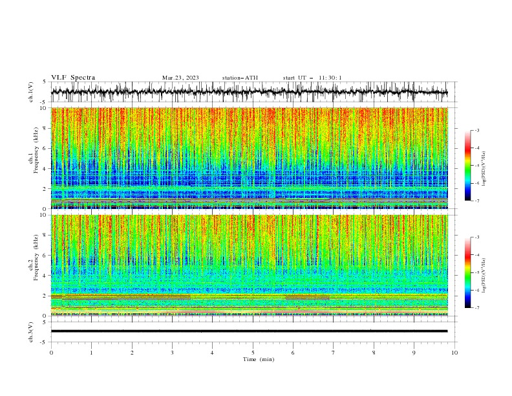
Task: Click the ch.1 voltage waveform trace
Action: coord(250,92)
